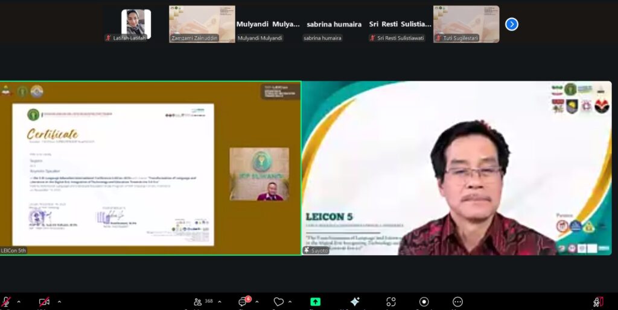
Task: Open the More options ellipsis menu
Action: [x=457, y=302]
